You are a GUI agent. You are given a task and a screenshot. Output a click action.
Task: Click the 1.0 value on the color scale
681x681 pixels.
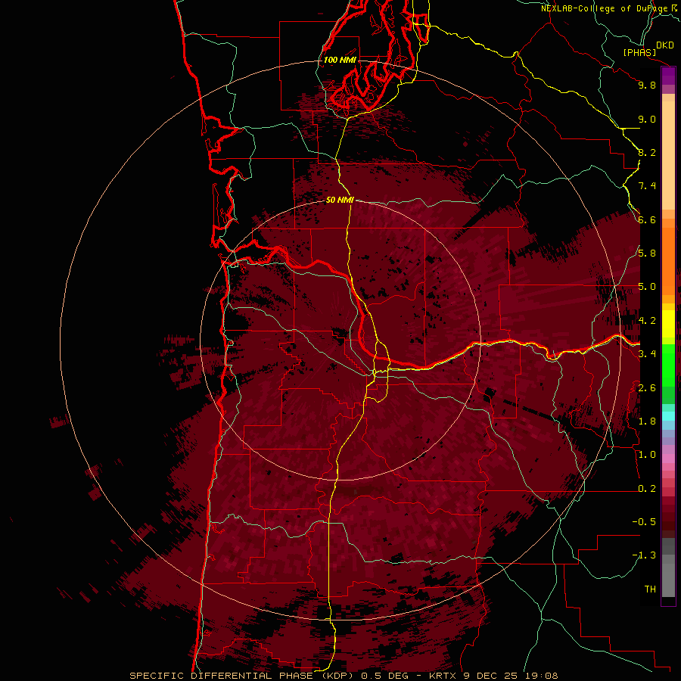(647, 455)
